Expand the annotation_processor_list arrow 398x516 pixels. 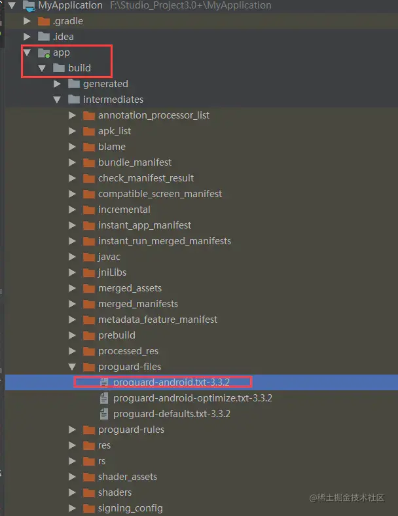click(72, 115)
